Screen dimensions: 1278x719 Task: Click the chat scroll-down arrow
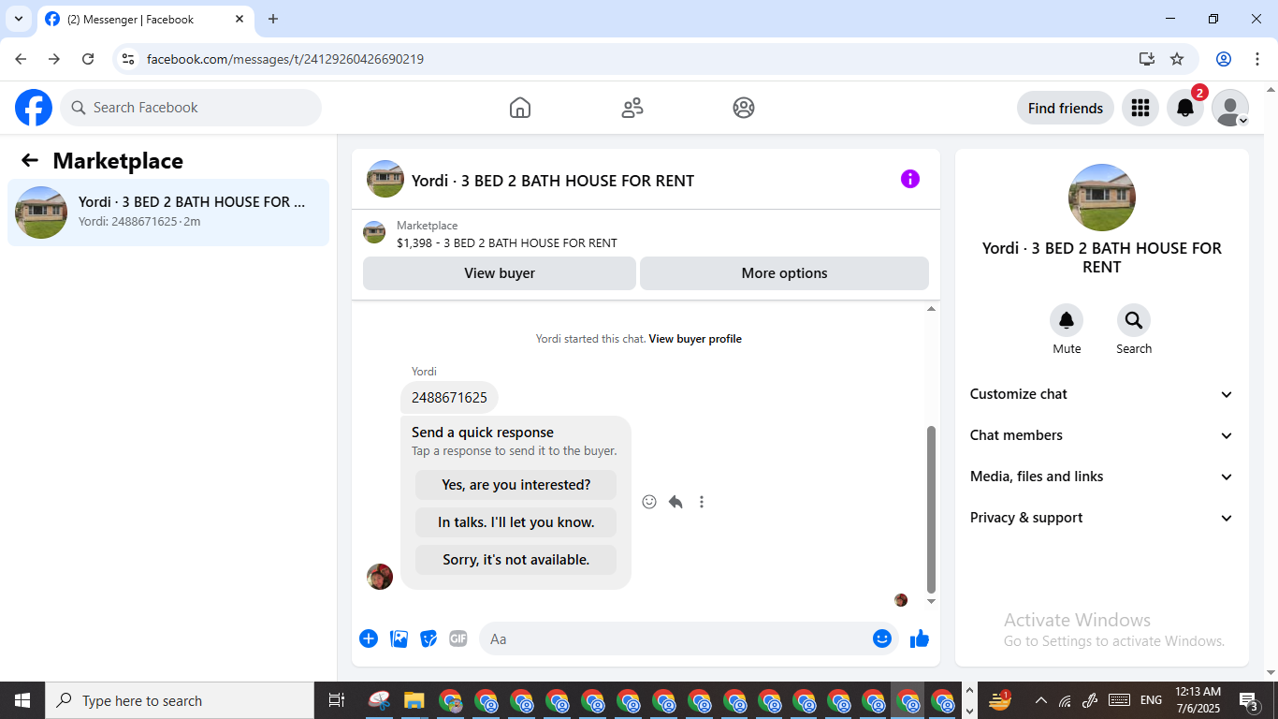click(931, 601)
